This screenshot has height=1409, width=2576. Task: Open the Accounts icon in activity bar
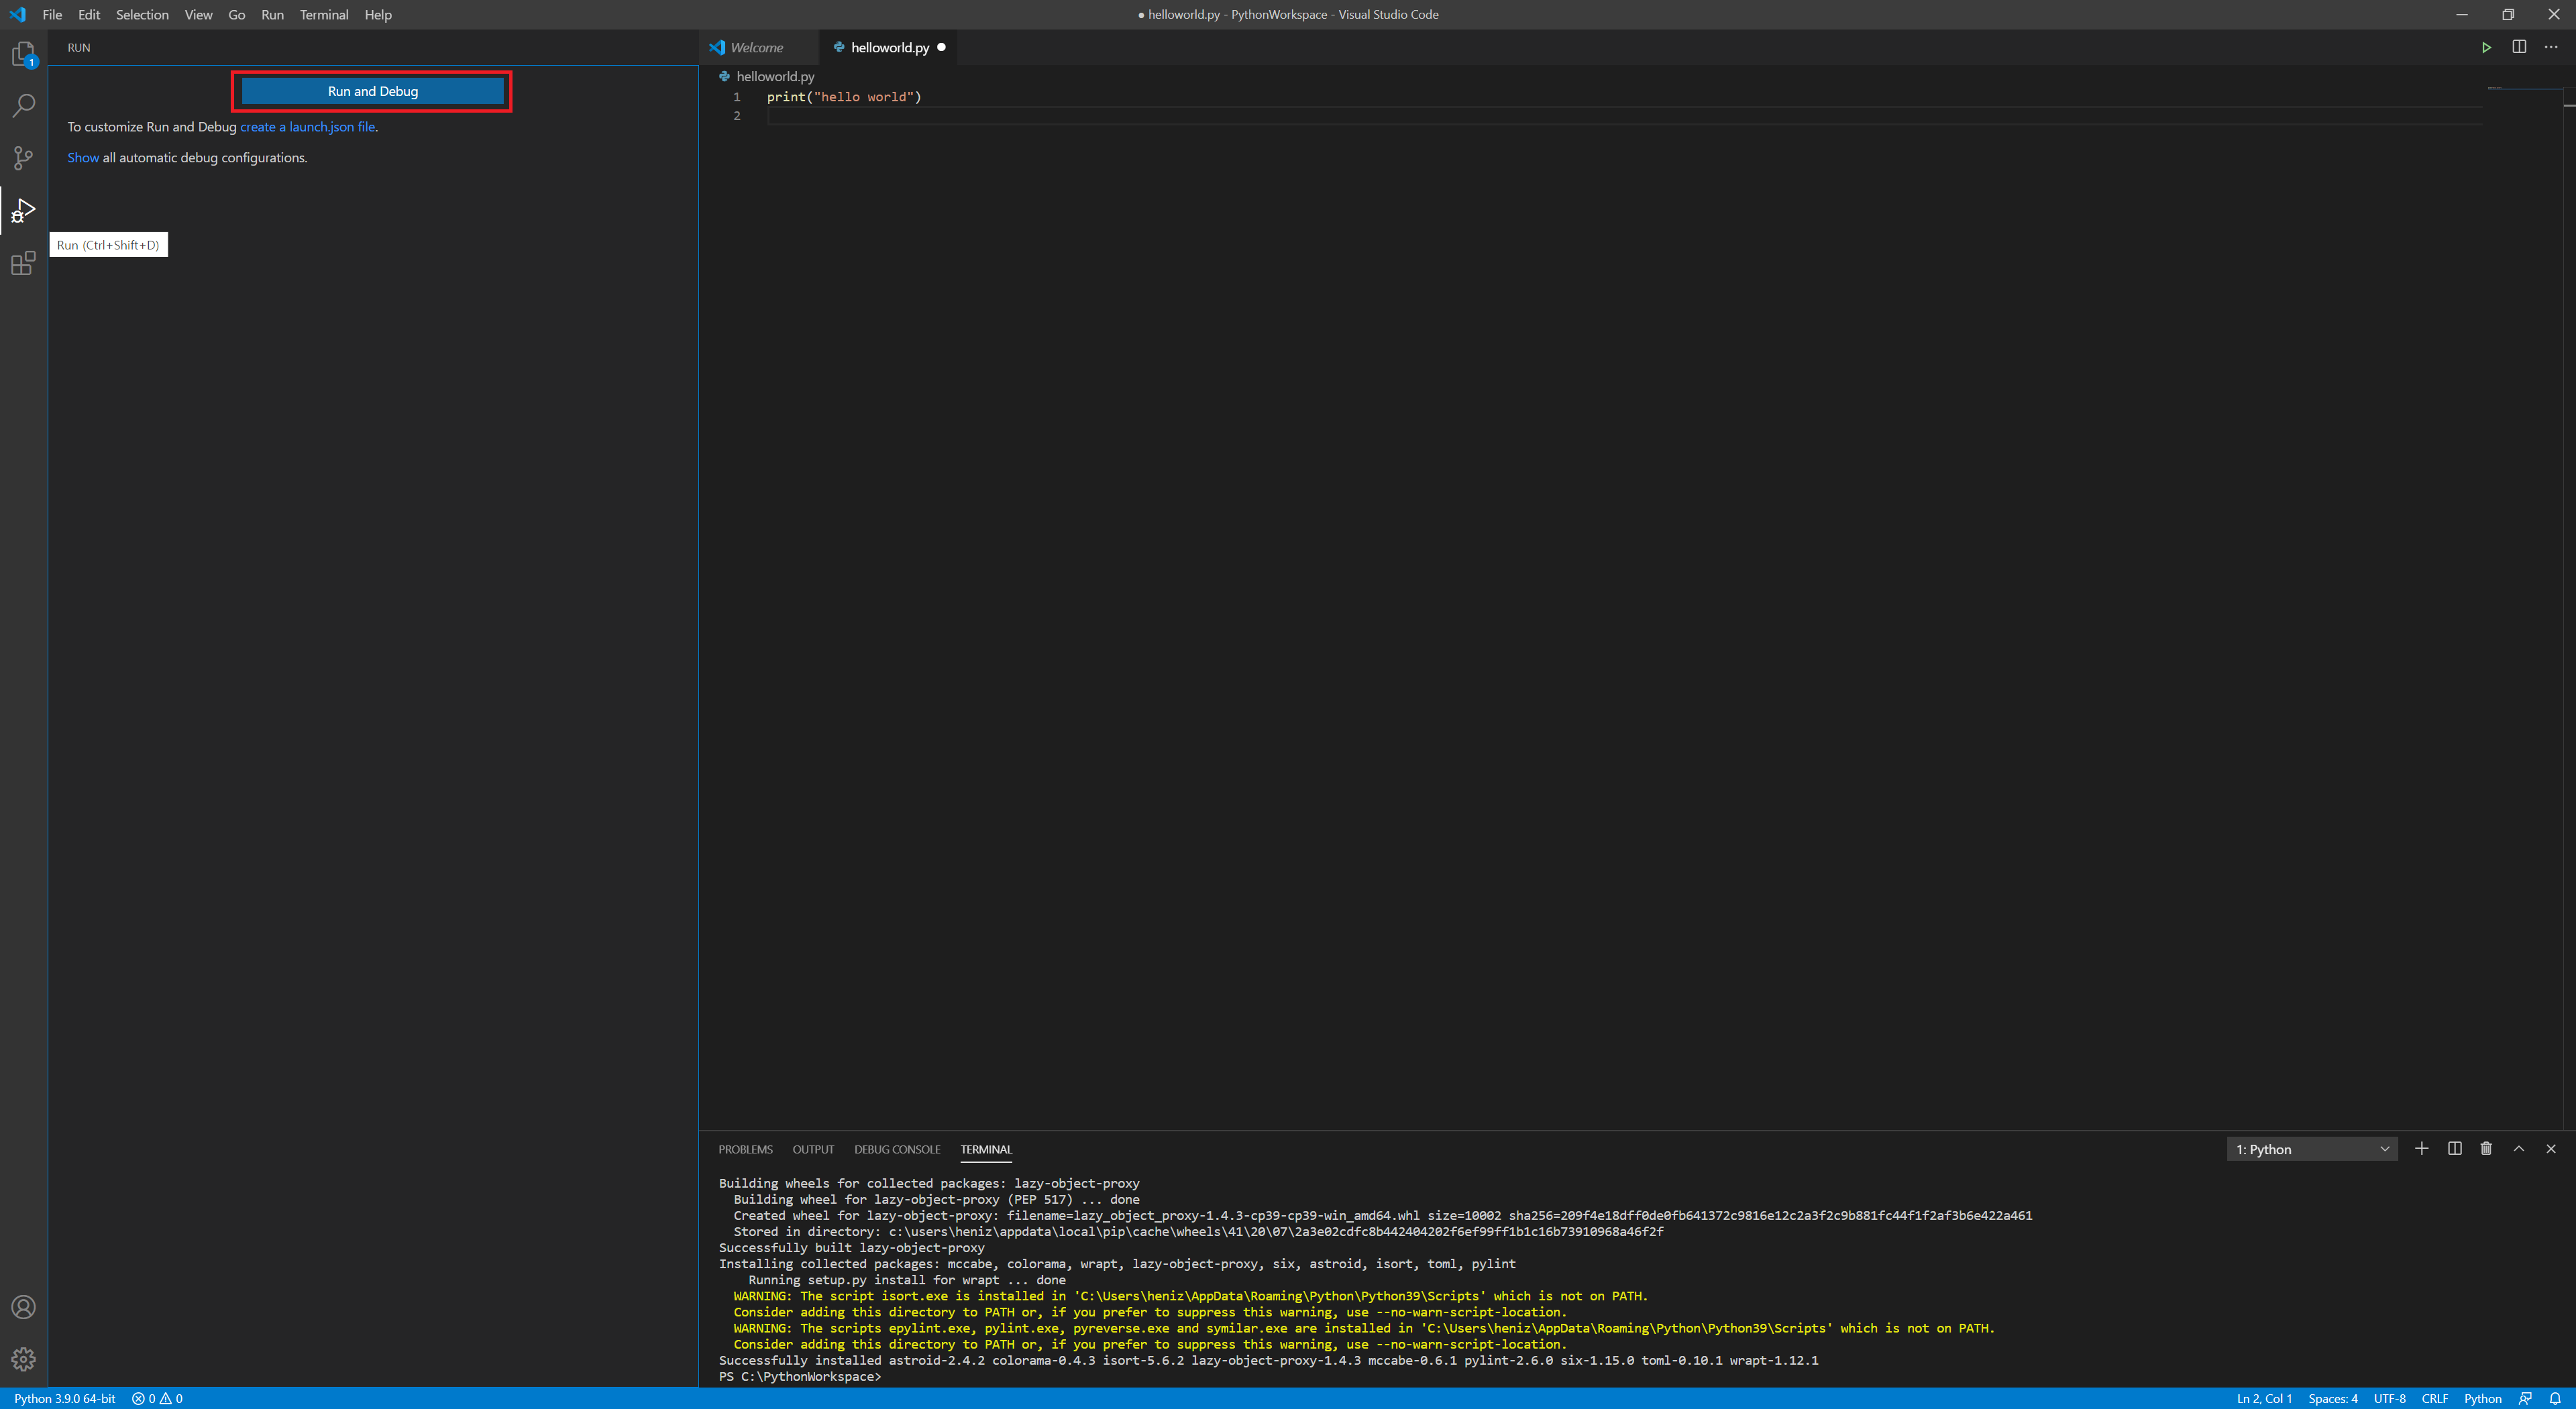[23, 1307]
